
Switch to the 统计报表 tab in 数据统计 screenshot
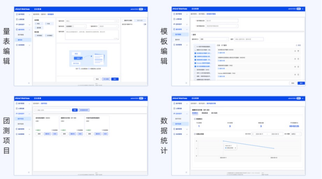215,113
